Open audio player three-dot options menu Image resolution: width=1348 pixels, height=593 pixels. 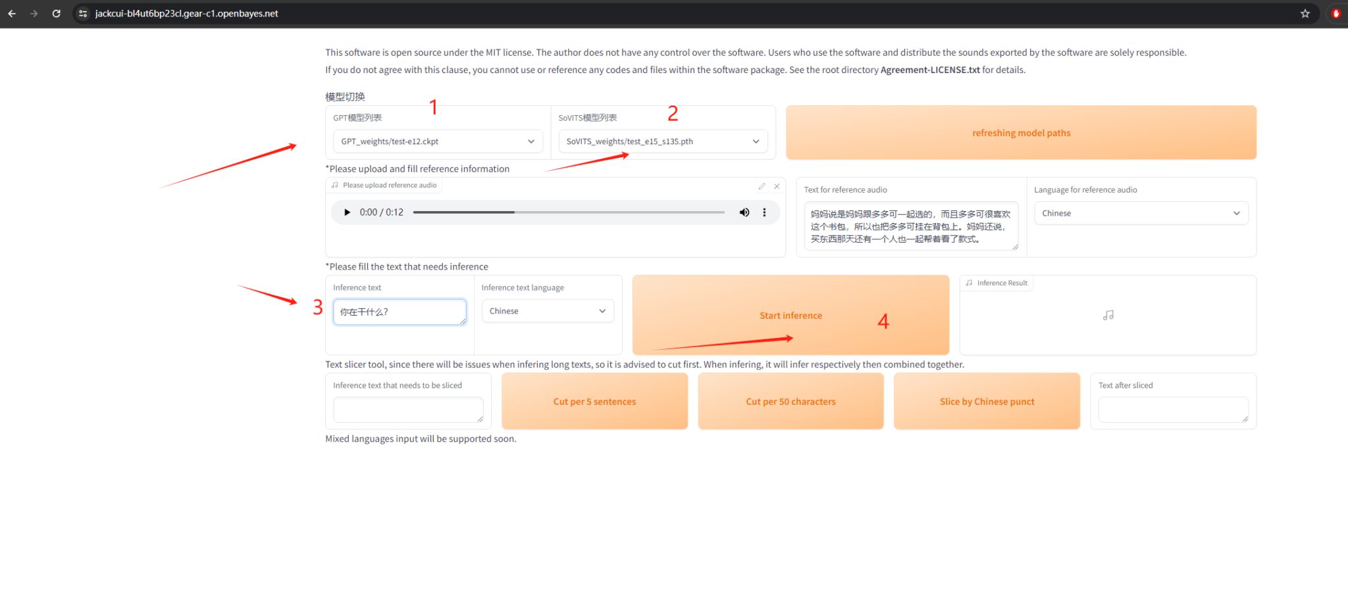[764, 212]
